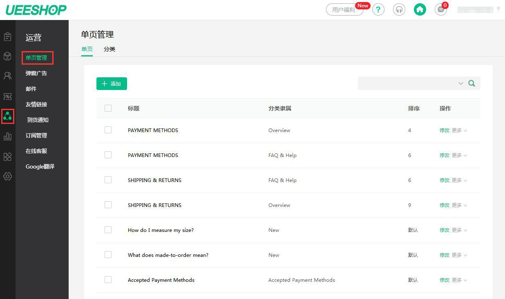505x299 pixels.
Task: Expand 更多 for 'What does made-to-order mean?'
Action: 459,255
